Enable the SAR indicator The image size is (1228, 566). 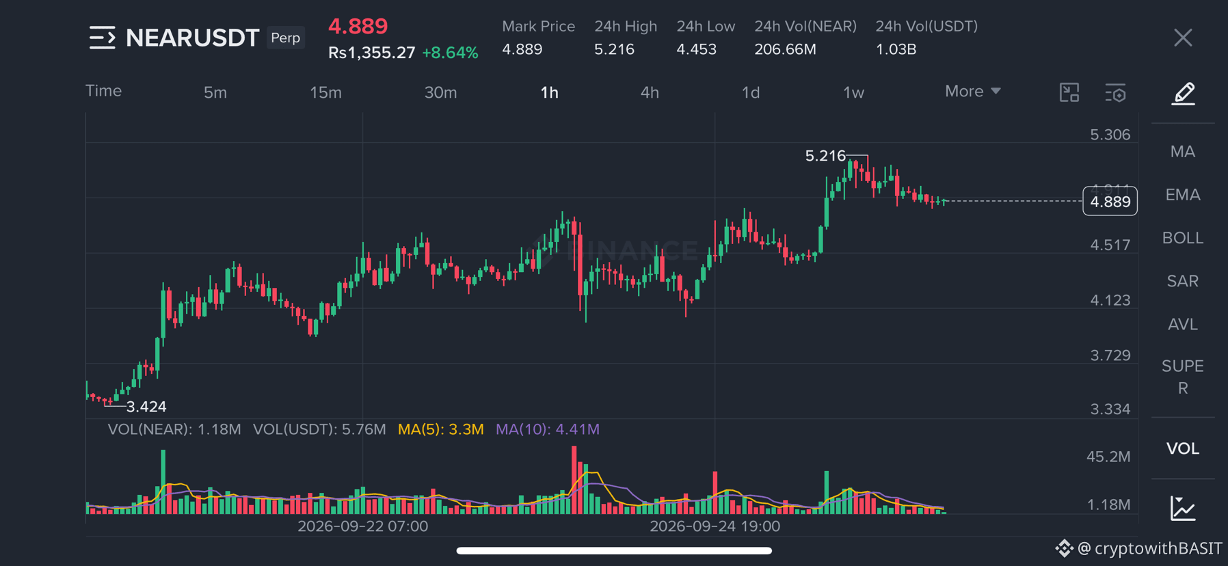tap(1183, 281)
